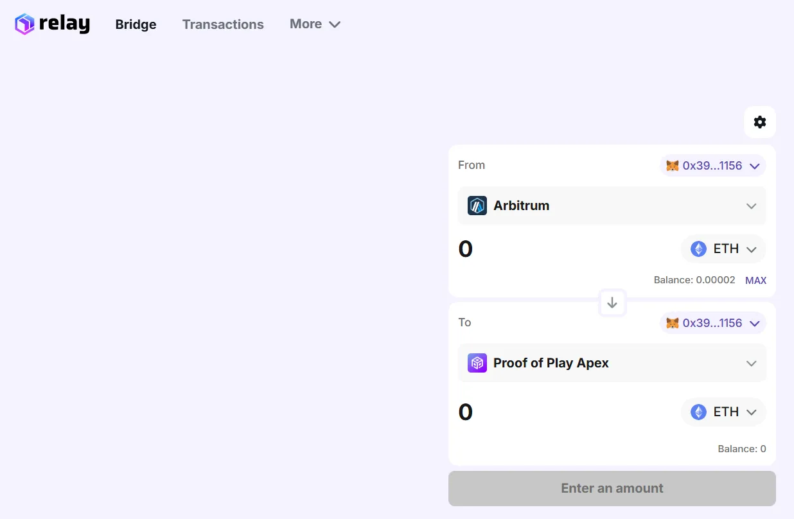Expand the Arbitrum chain selector

tap(612, 206)
